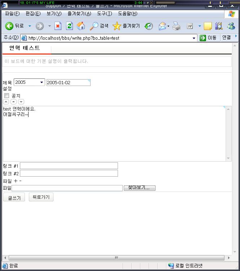This screenshot has height=271, width=240.
Task: Click the 뒤로가기 button
Action: (x=41, y=197)
